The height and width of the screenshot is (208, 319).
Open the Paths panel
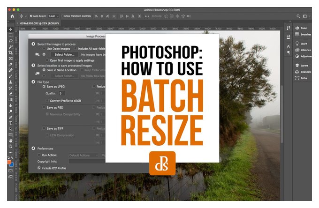pyautogui.click(x=301, y=78)
